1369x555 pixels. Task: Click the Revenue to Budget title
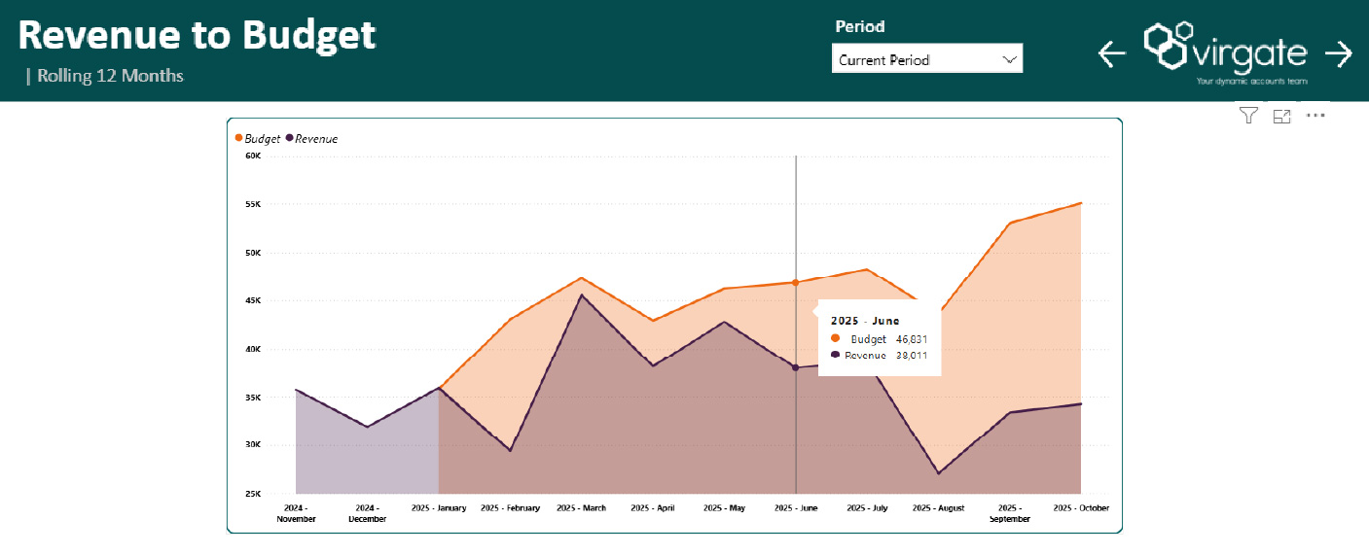pyautogui.click(x=197, y=35)
